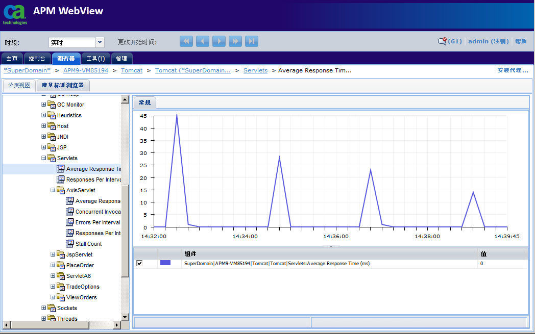This screenshot has height=334, width=535.
Task: Select the Stall Count metric icon
Action: point(70,244)
